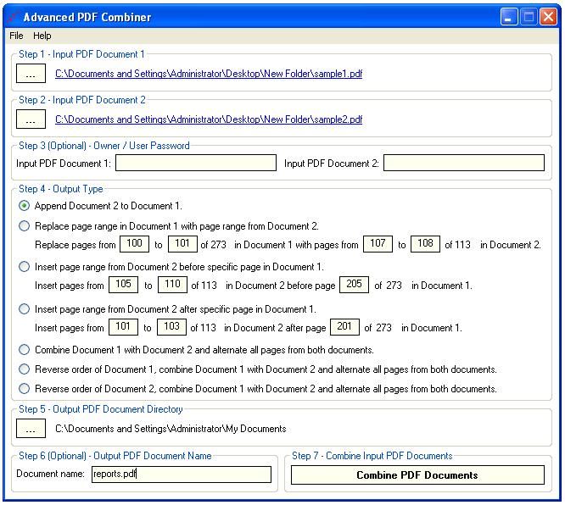The image size is (565, 505).
Task: Open the sample2.pdf file path link
Action: (209, 119)
